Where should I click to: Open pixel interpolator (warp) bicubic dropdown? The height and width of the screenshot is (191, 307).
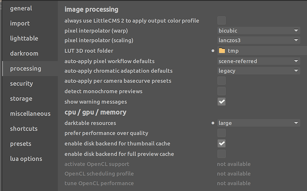click(258, 31)
